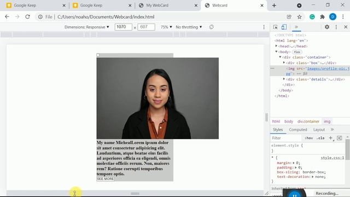The height and width of the screenshot is (197, 350).
Task: Grab the viewport right resize handle
Action: tap(266, 117)
